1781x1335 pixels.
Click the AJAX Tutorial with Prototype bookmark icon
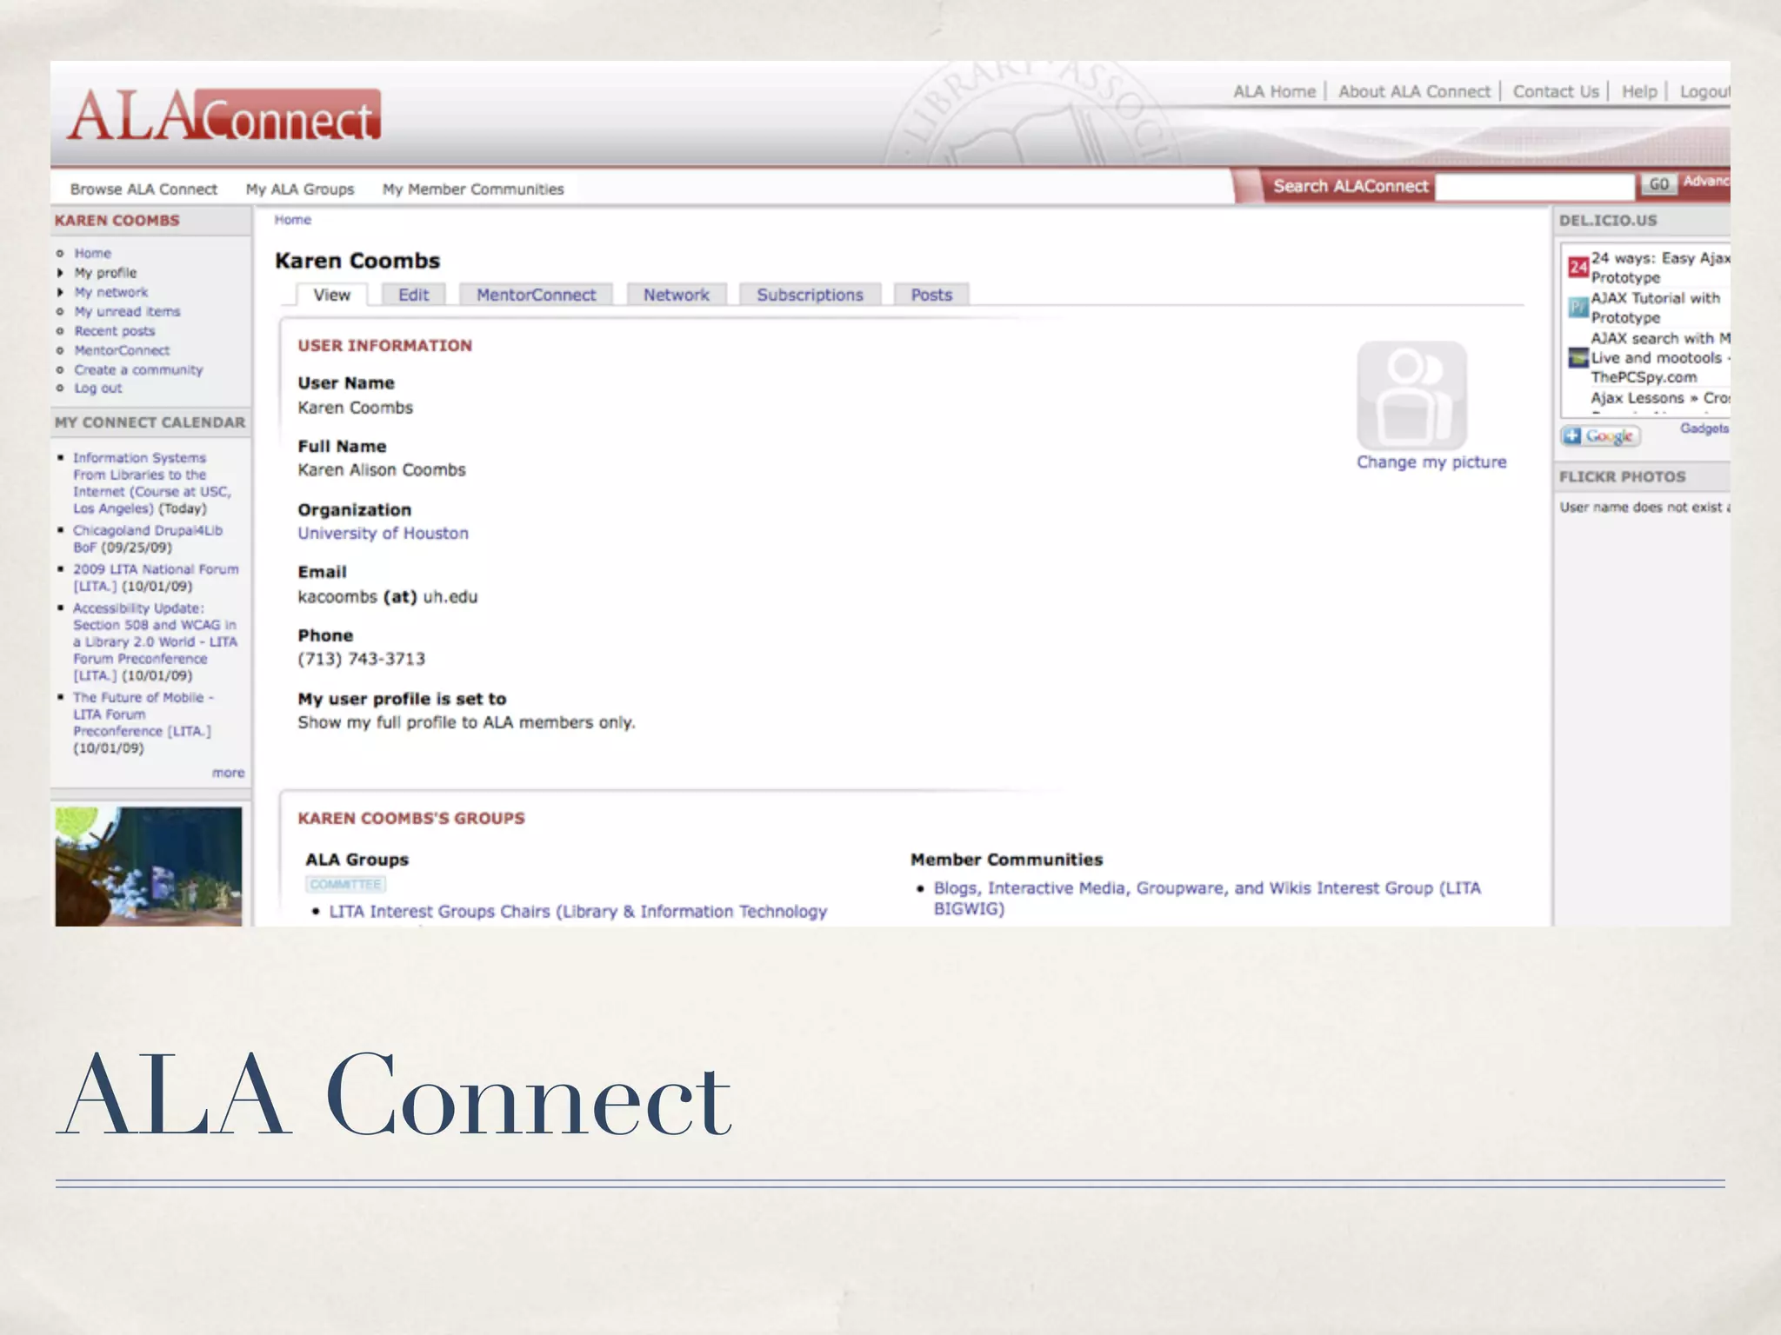tap(1578, 308)
